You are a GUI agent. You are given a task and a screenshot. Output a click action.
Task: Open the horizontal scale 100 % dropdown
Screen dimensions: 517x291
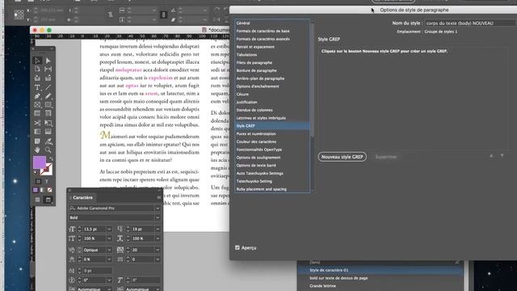point(158,238)
